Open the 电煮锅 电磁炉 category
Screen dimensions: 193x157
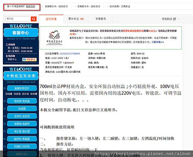coord(22,124)
